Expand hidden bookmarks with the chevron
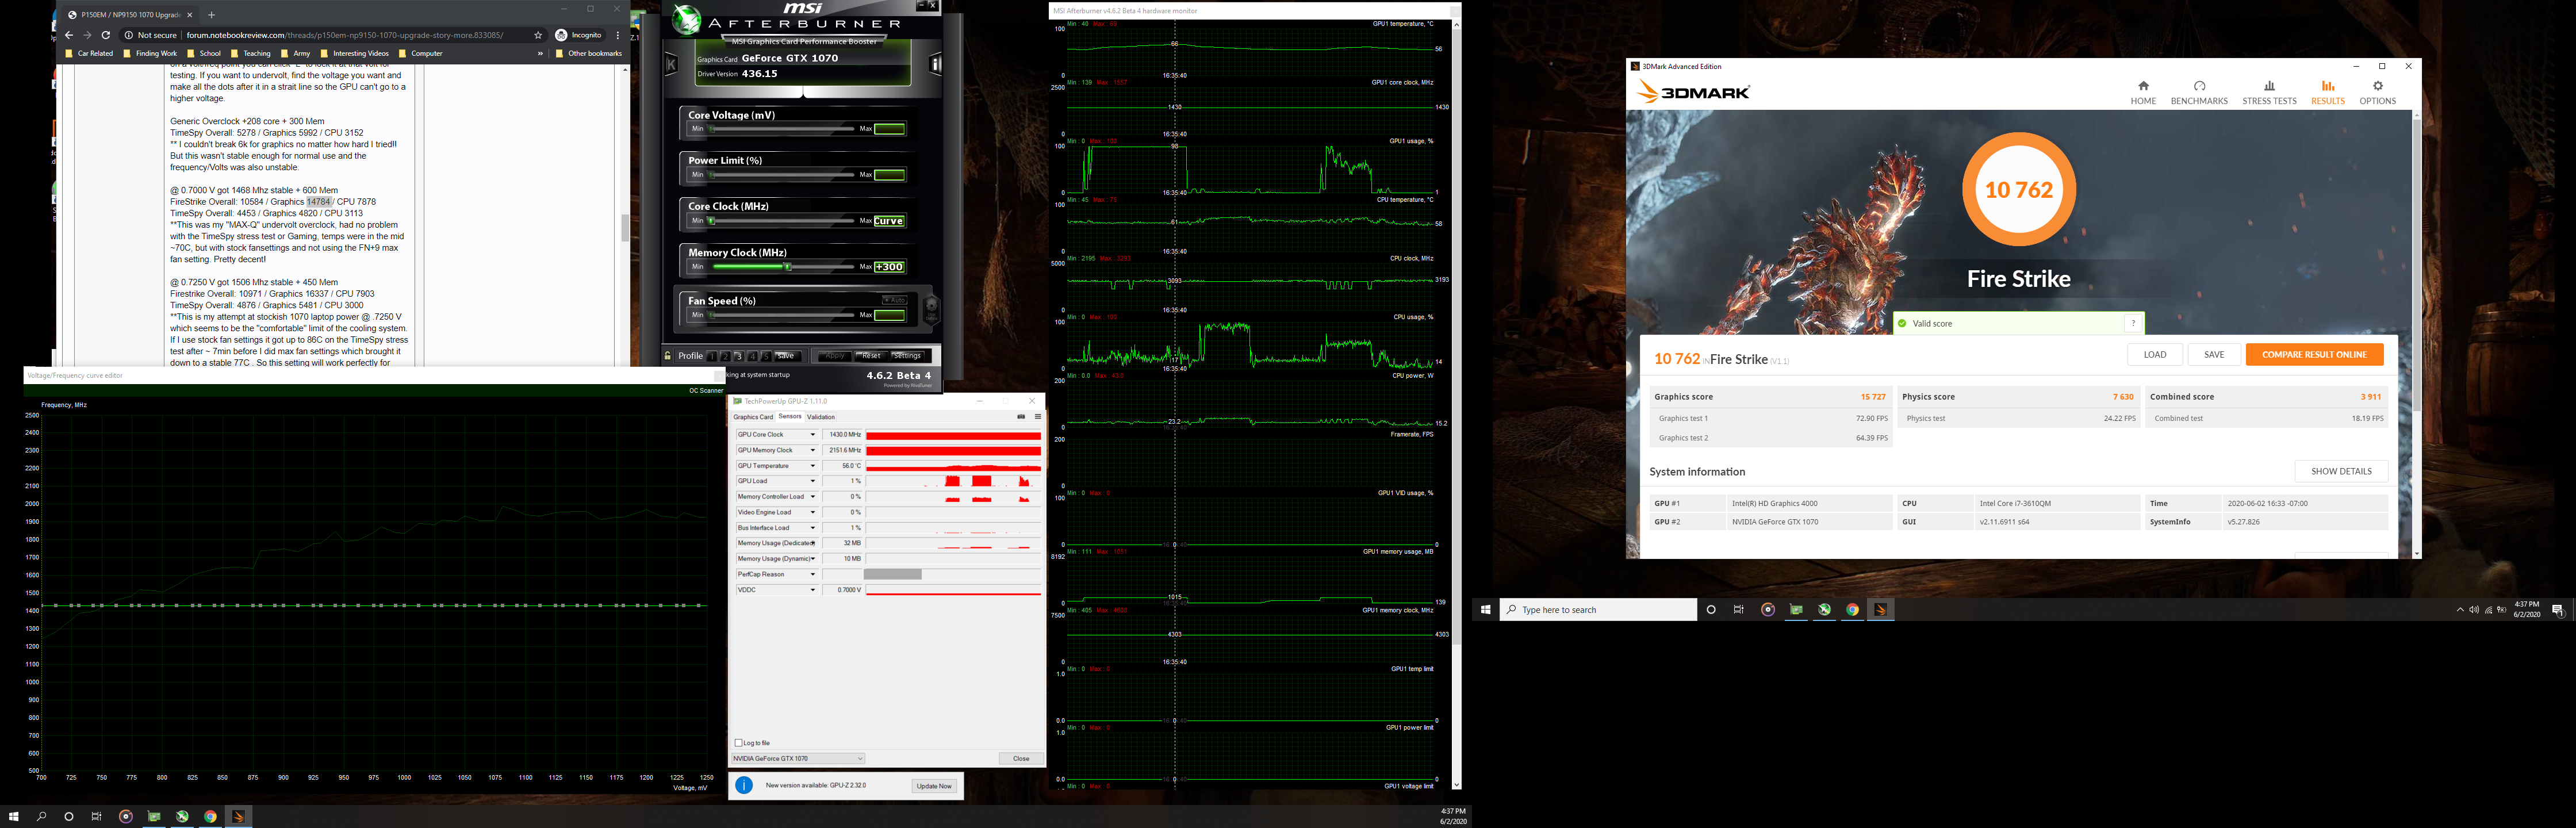2576x828 pixels. pos(541,53)
